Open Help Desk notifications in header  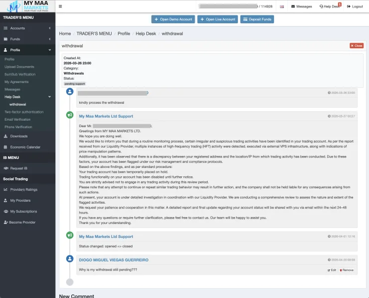pos(330,6)
